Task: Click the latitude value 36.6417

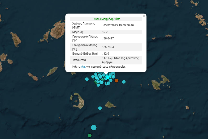Action: (x=109, y=38)
